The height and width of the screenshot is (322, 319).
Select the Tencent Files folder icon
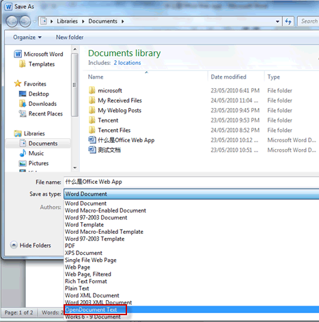tap(92, 130)
